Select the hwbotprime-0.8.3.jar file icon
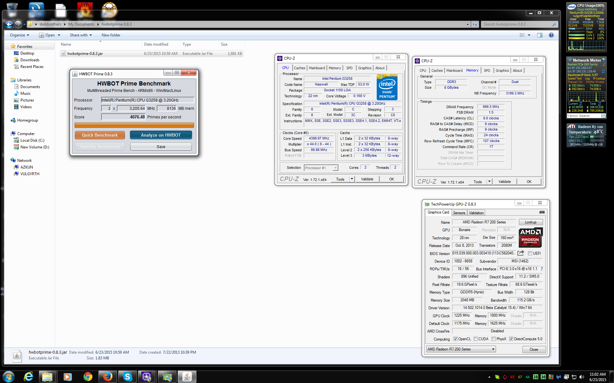The width and height of the screenshot is (614, 383). coord(64,54)
